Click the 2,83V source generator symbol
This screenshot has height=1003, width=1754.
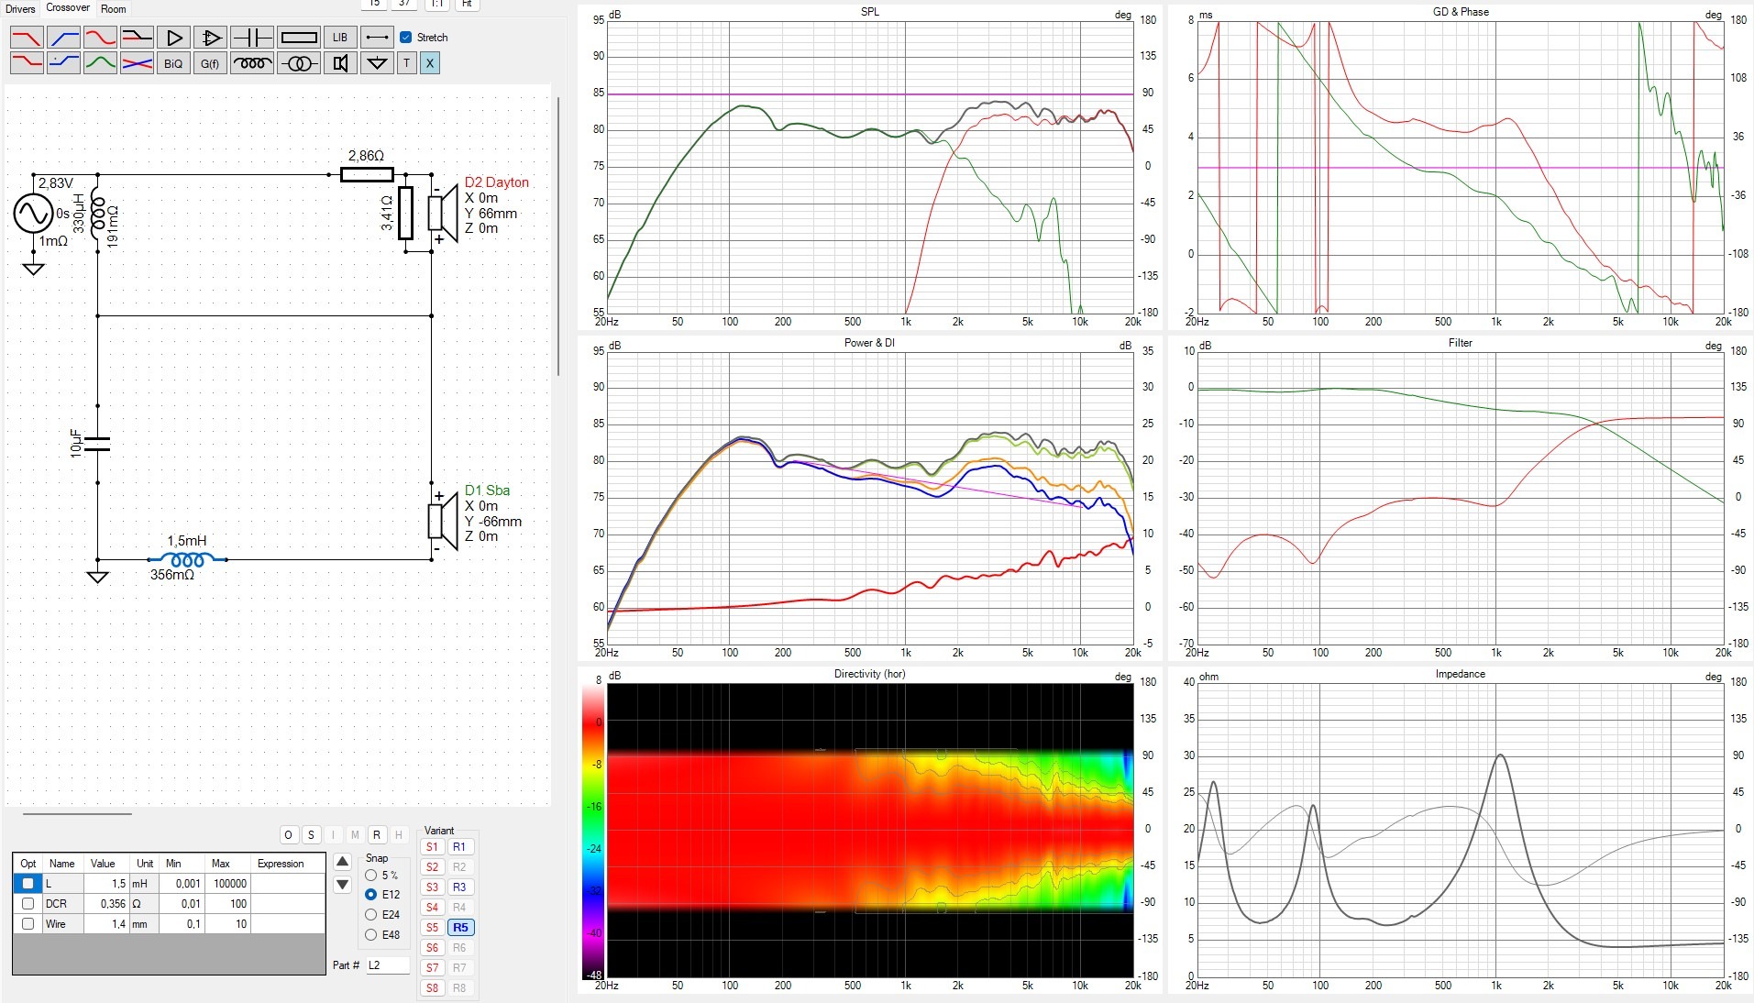pos(32,214)
